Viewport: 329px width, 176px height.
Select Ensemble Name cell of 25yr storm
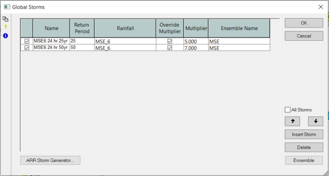239,42
